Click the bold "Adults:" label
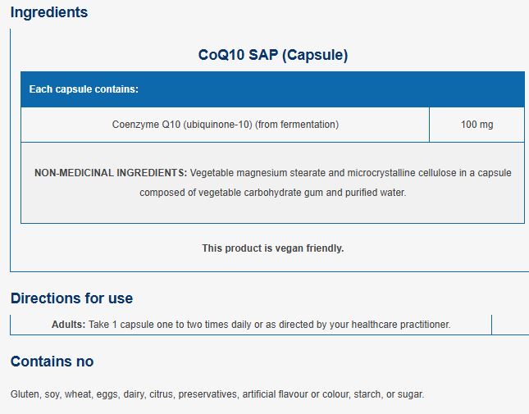529x414 pixels. 68,325
